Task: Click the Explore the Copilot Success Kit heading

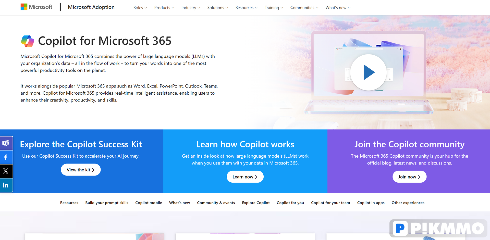Action: point(81,144)
